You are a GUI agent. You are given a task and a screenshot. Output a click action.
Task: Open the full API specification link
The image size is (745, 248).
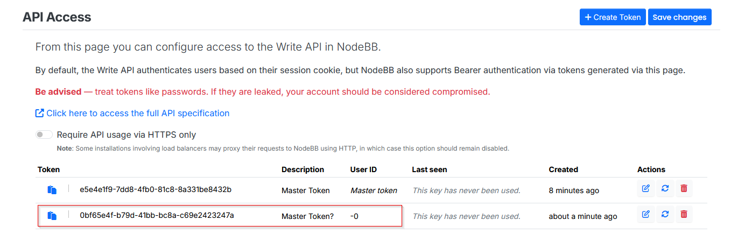pos(138,113)
